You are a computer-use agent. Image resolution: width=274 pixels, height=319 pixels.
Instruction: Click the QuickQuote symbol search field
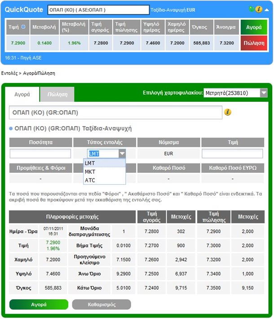(98, 10)
